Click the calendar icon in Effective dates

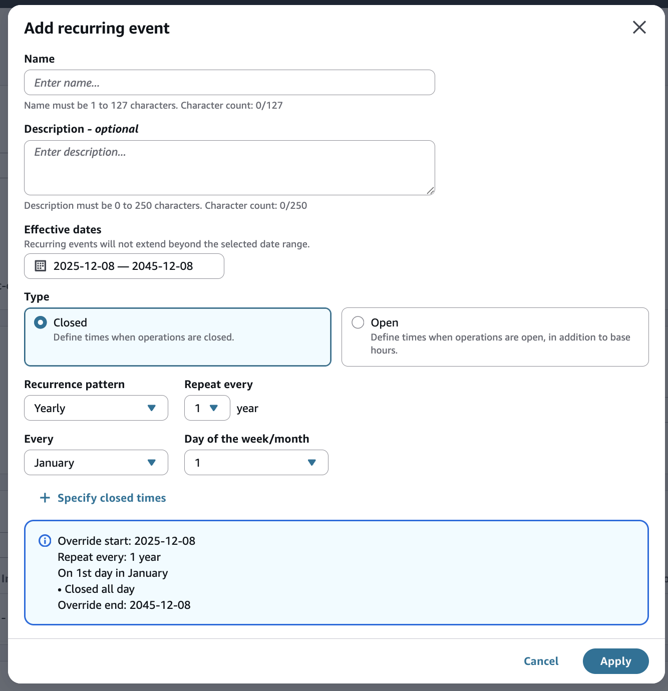[41, 266]
